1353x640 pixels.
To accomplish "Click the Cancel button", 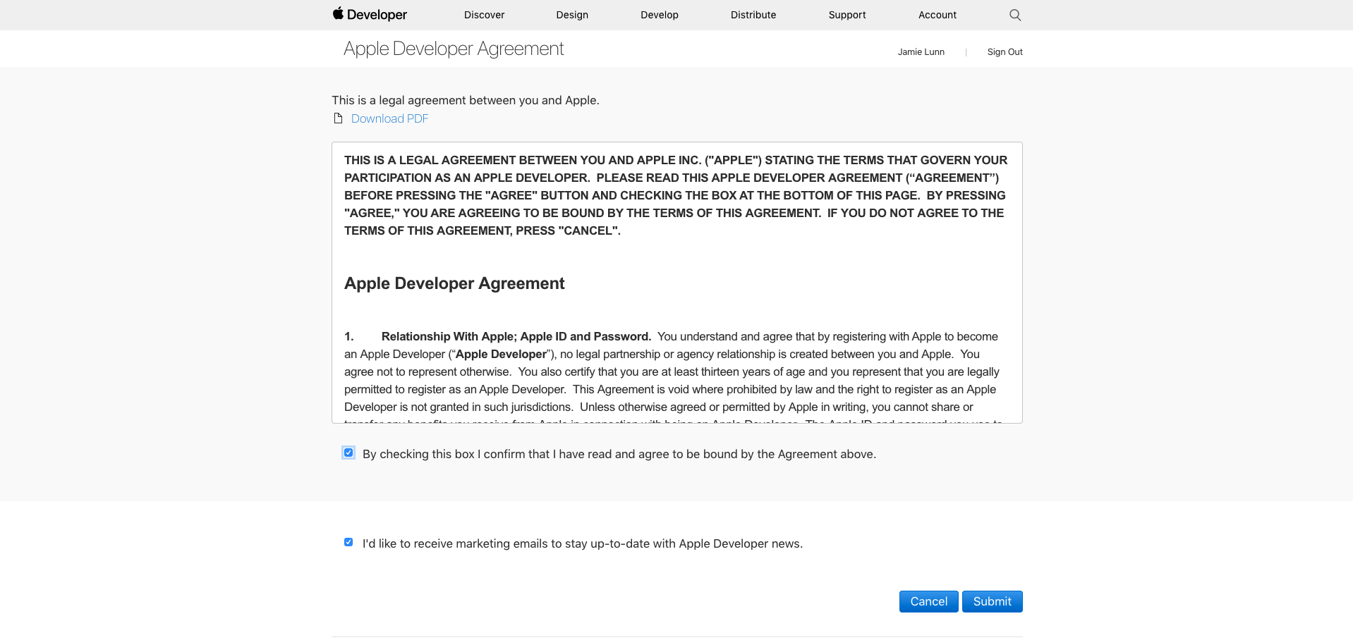I will tap(928, 601).
